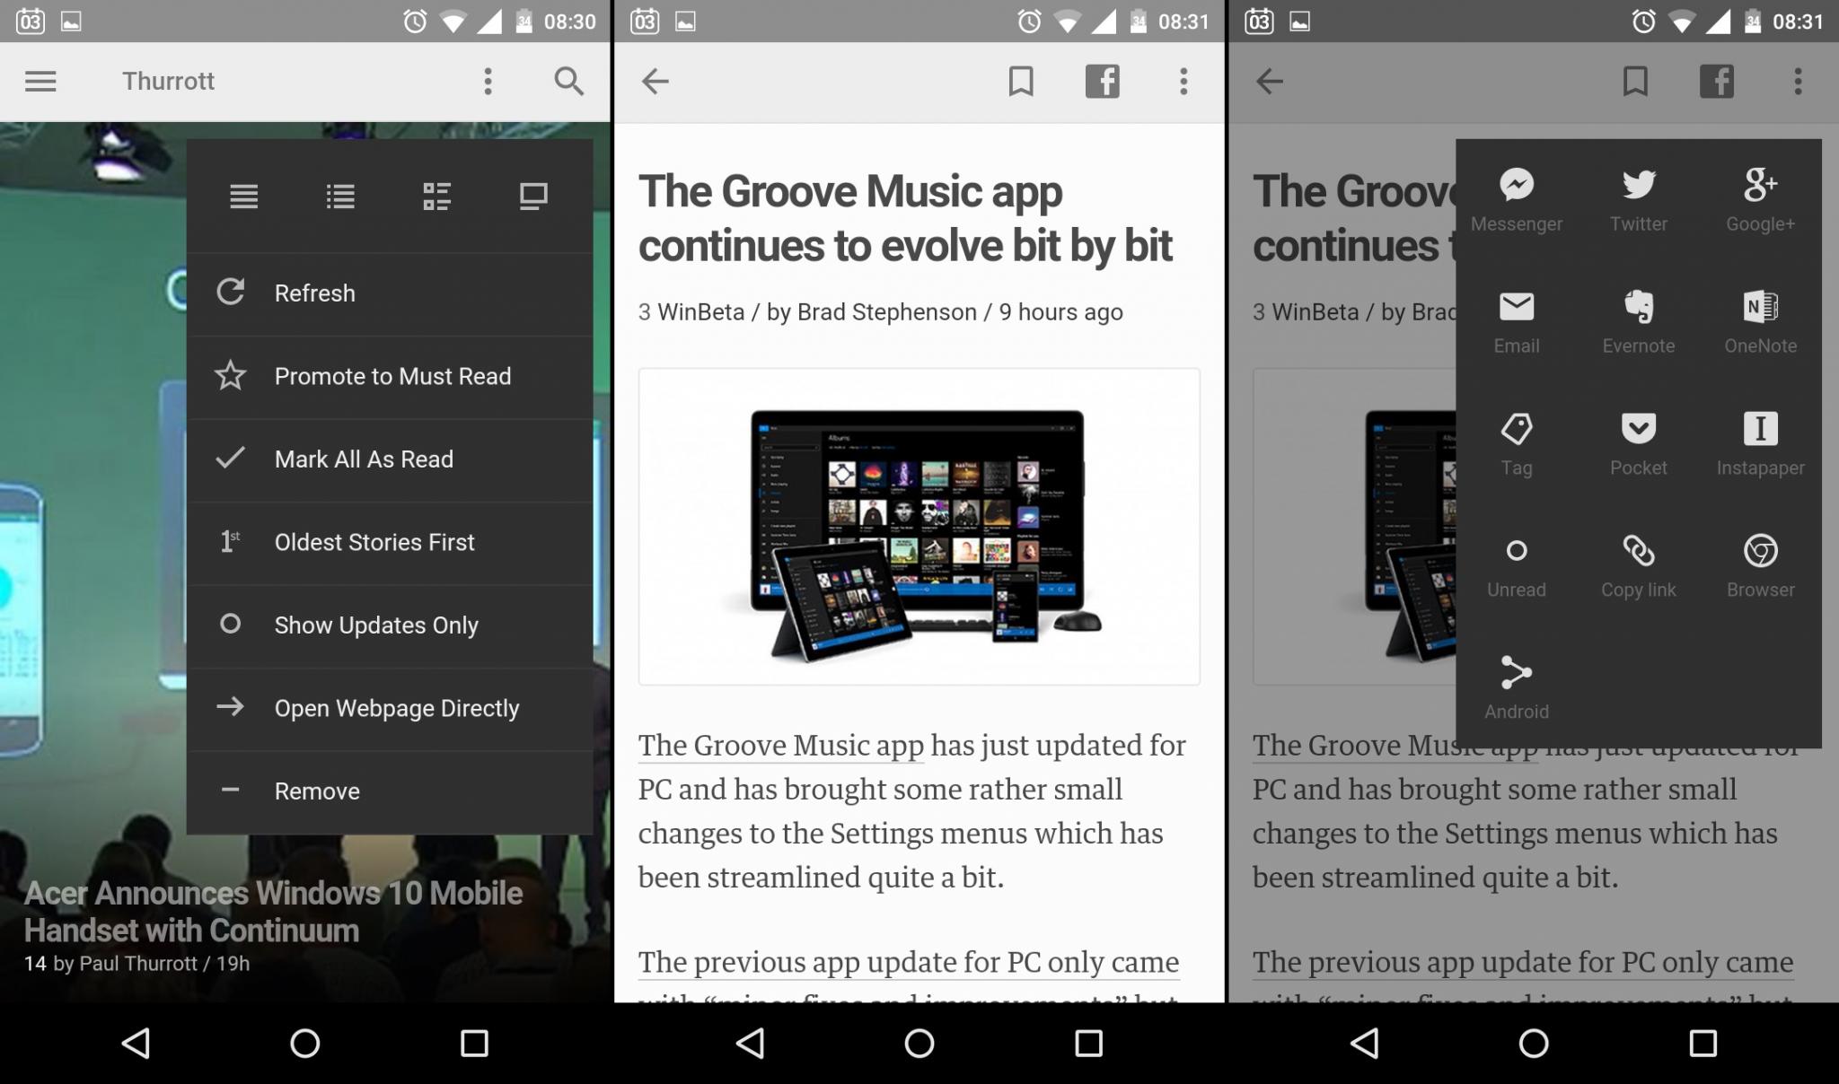Open Groove Music devices image
This screenshot has width=1839, height=1084.
[919, 527]
